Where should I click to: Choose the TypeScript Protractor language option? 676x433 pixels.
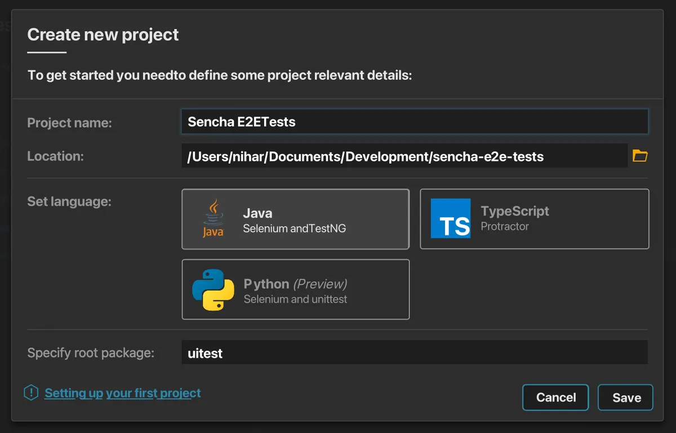tap(534, 219)
